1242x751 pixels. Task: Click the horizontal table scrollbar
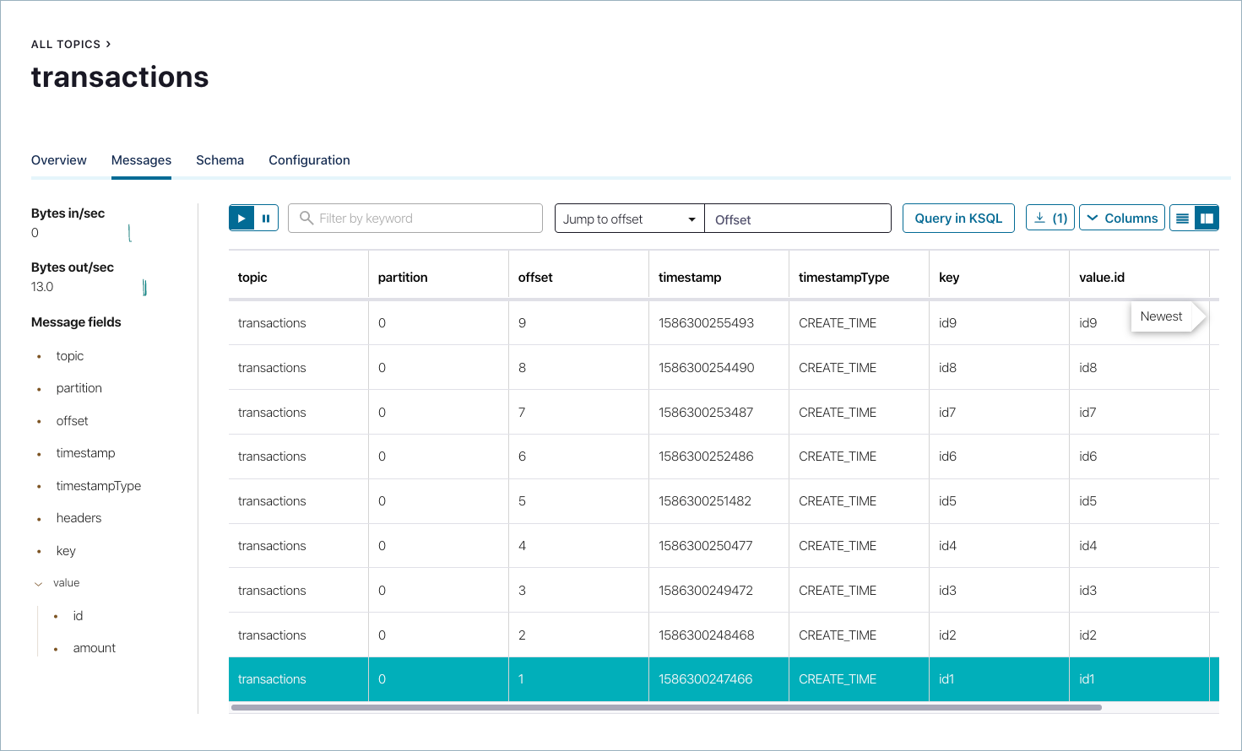click(665, 708)
